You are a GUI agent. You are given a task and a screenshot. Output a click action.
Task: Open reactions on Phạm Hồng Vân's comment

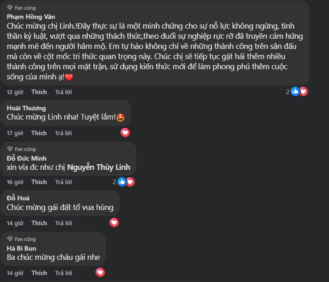tap(299, 91)
